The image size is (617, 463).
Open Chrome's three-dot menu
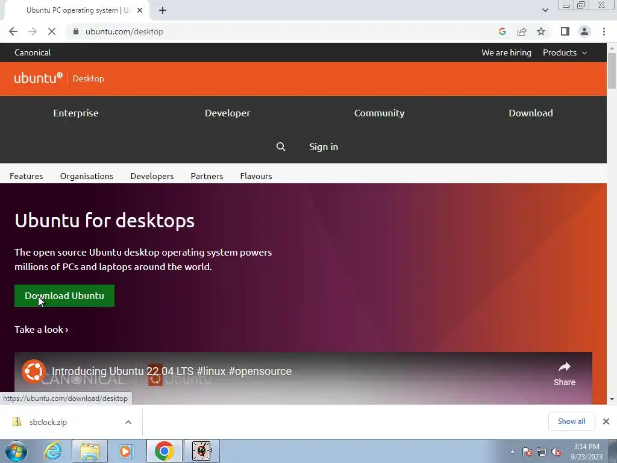coord(604,31)
